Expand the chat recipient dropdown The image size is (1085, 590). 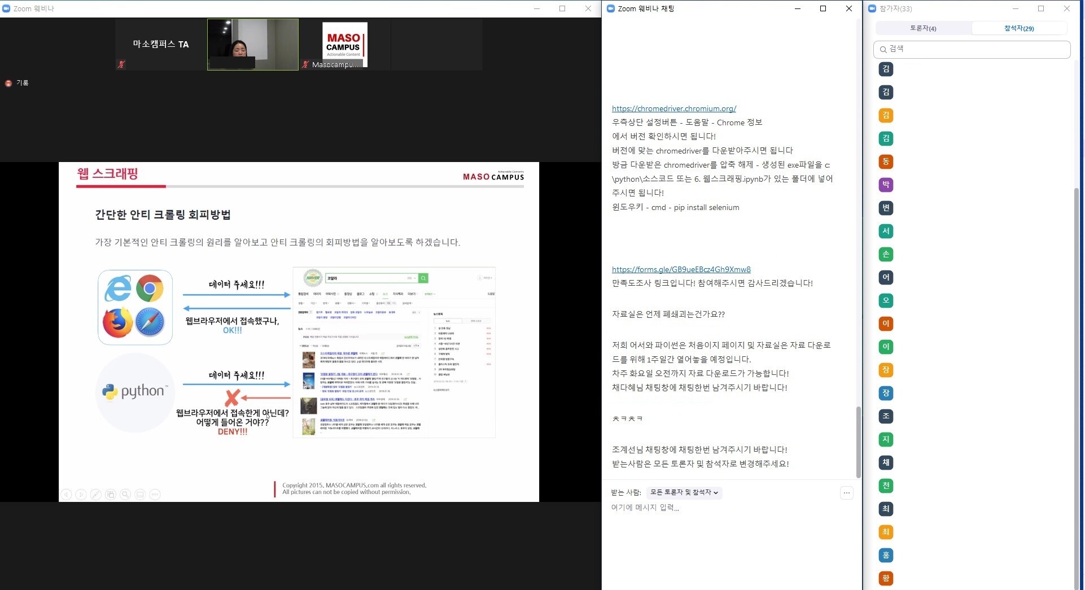tap(684, 492)
